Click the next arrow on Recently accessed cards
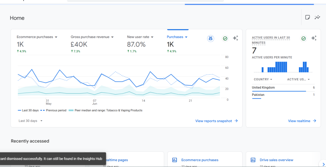 coord(323,164)
